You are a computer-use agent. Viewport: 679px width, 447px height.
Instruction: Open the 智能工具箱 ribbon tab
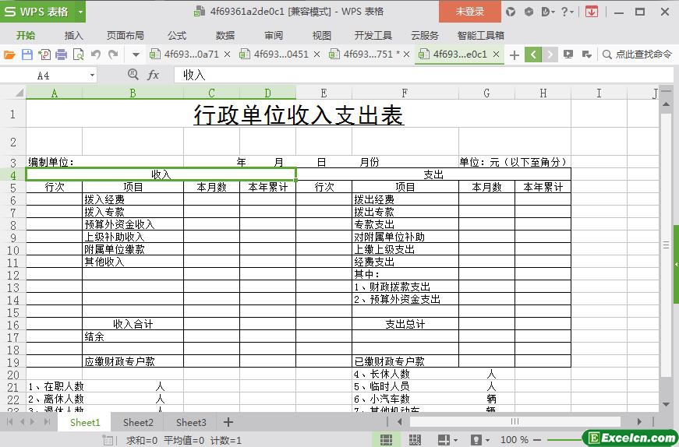click(x=481, y=36)
